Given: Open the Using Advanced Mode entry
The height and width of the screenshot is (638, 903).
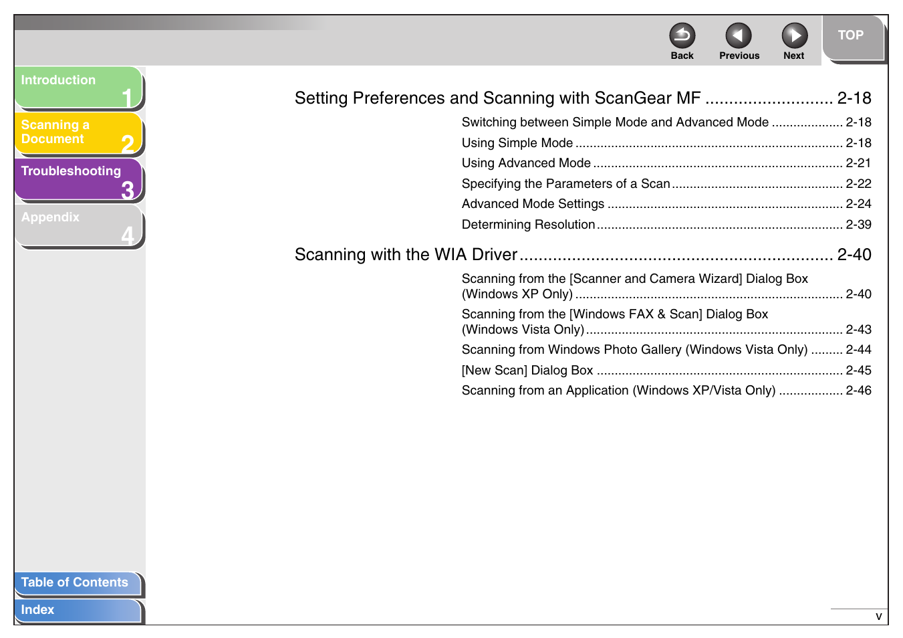Looking at the screenshot, I should click(666, 163).
